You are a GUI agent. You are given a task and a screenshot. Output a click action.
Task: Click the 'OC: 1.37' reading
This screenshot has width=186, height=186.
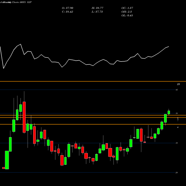(127, 8)
